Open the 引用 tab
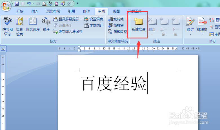220x130 pixels. tap(72, 11)
